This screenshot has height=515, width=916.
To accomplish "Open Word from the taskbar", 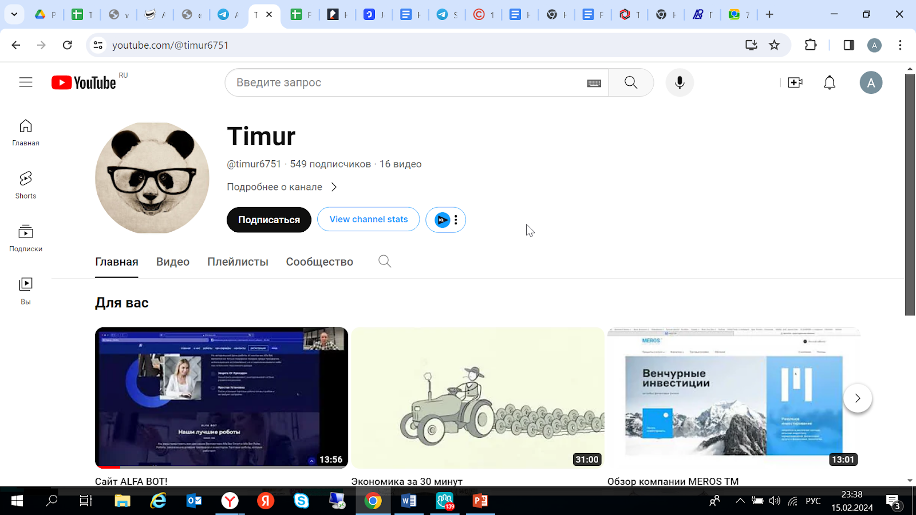I will point(408,501).
